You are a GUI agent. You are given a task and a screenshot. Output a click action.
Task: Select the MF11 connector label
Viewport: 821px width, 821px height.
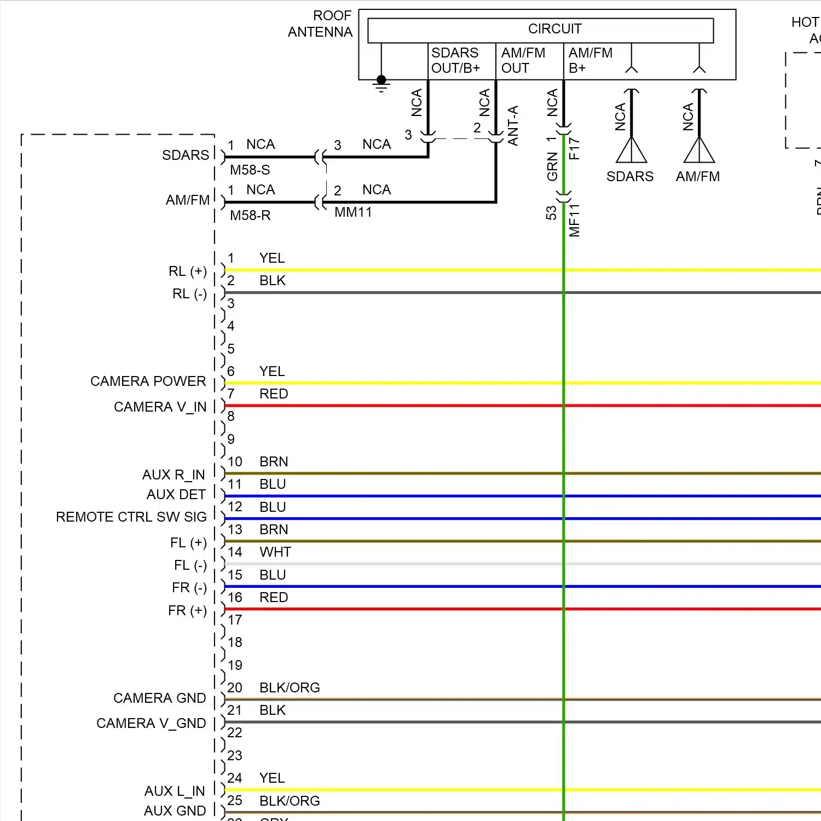(574, 221)
